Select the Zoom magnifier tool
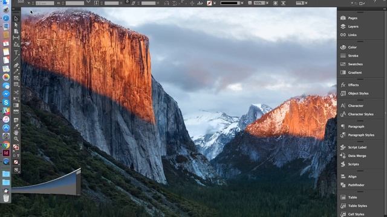The height and width of the screenshot is (217, 387). click(16, 139)
